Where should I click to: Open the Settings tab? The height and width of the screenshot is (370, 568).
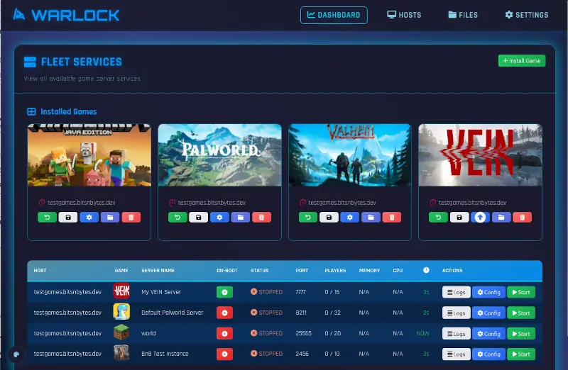pos(526,15)
